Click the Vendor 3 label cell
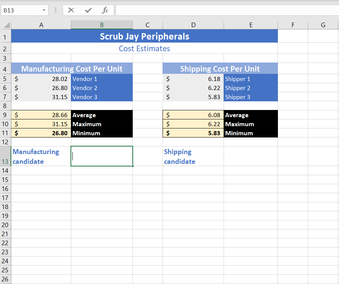This screenshot has width=339, height=284. 102,97
